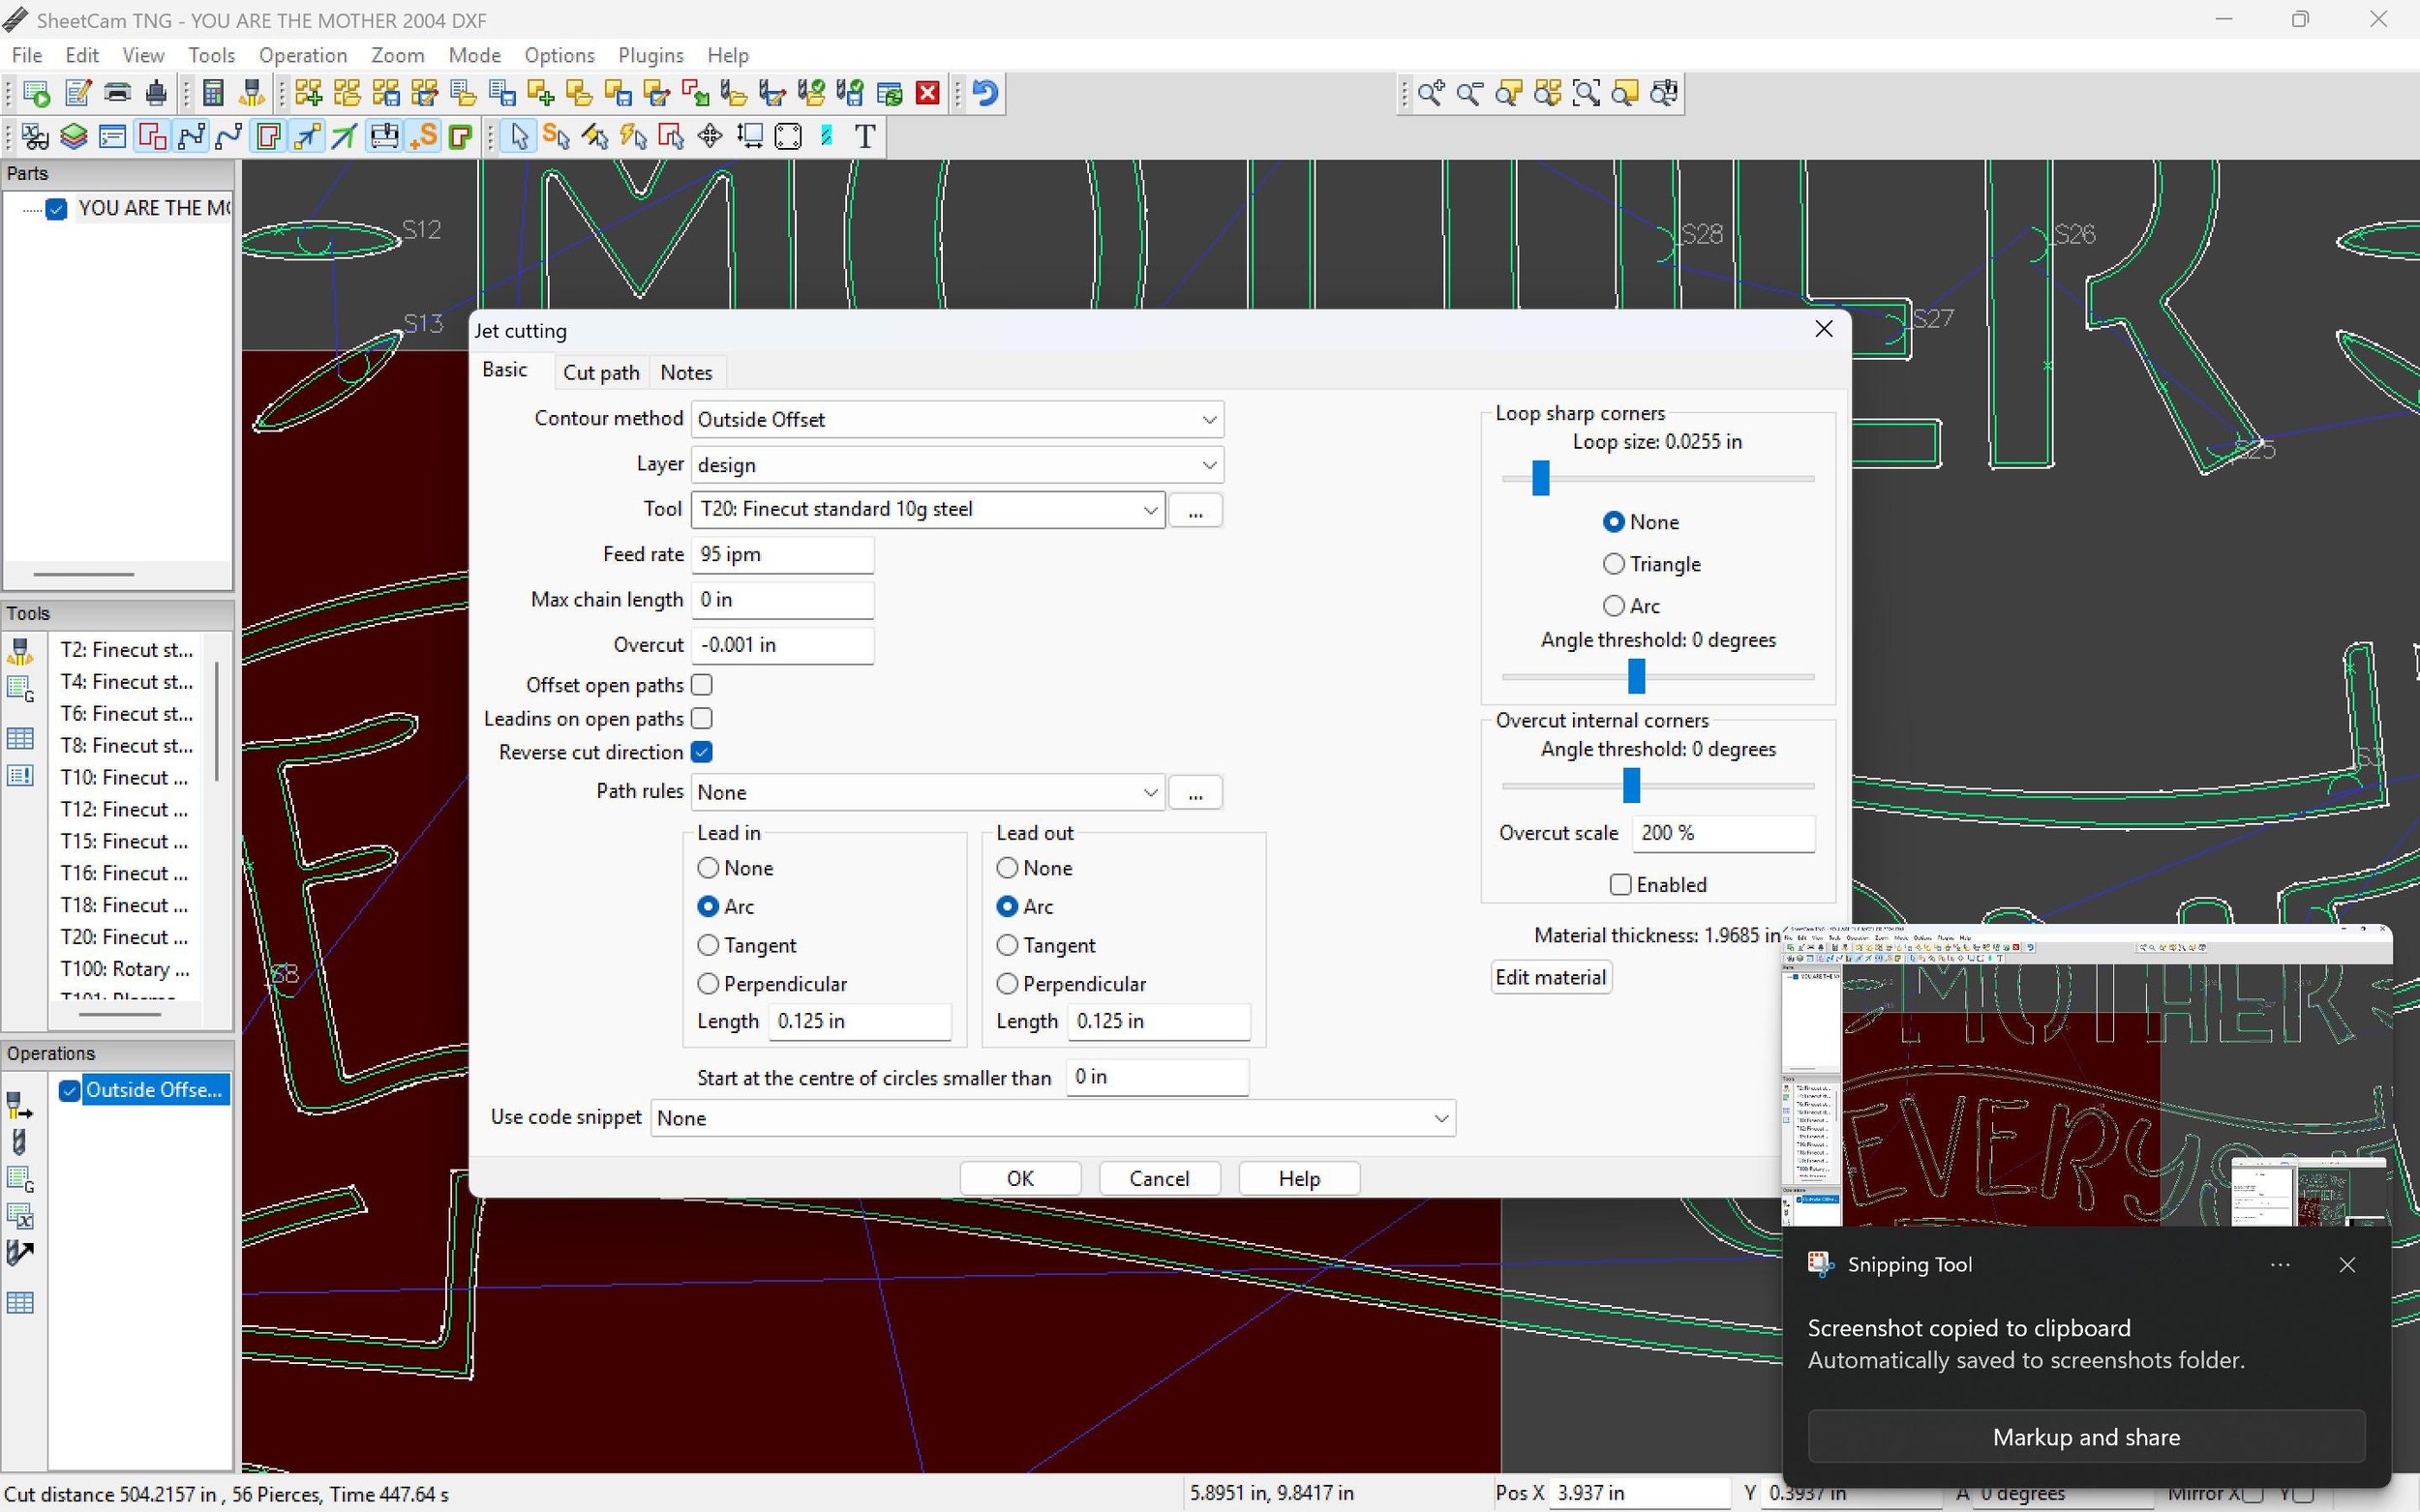Enable Leadins on open paths checkbox
The height and width of the screenshot is (1512, 2420).
pyautogui.click(x=701, y=719)
